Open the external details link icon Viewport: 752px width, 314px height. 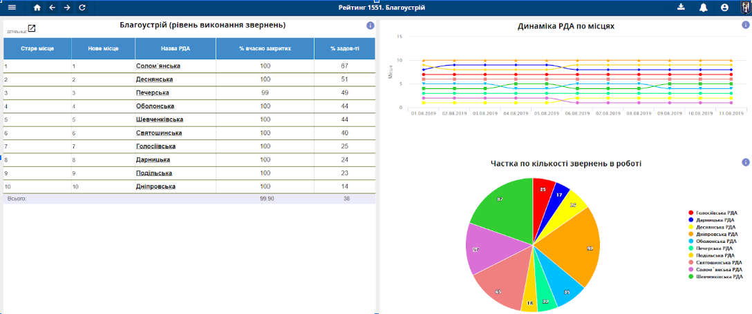coord(31,28)
